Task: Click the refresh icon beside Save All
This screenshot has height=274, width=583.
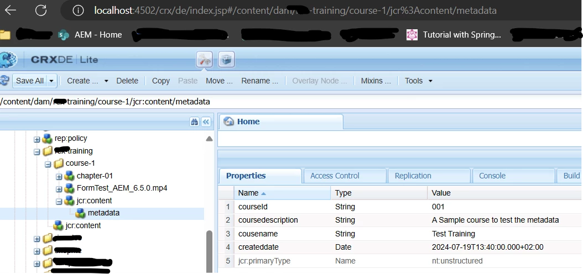Action: pos(4,81)
